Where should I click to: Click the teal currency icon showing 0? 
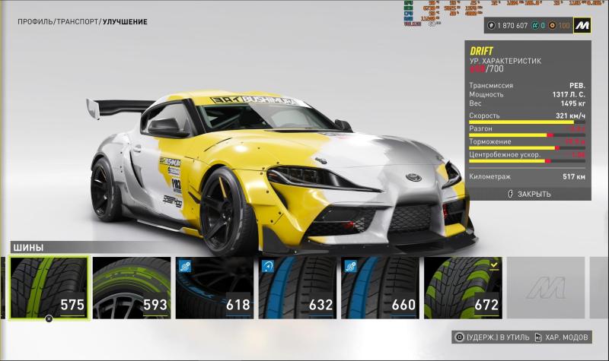(535, 26)
